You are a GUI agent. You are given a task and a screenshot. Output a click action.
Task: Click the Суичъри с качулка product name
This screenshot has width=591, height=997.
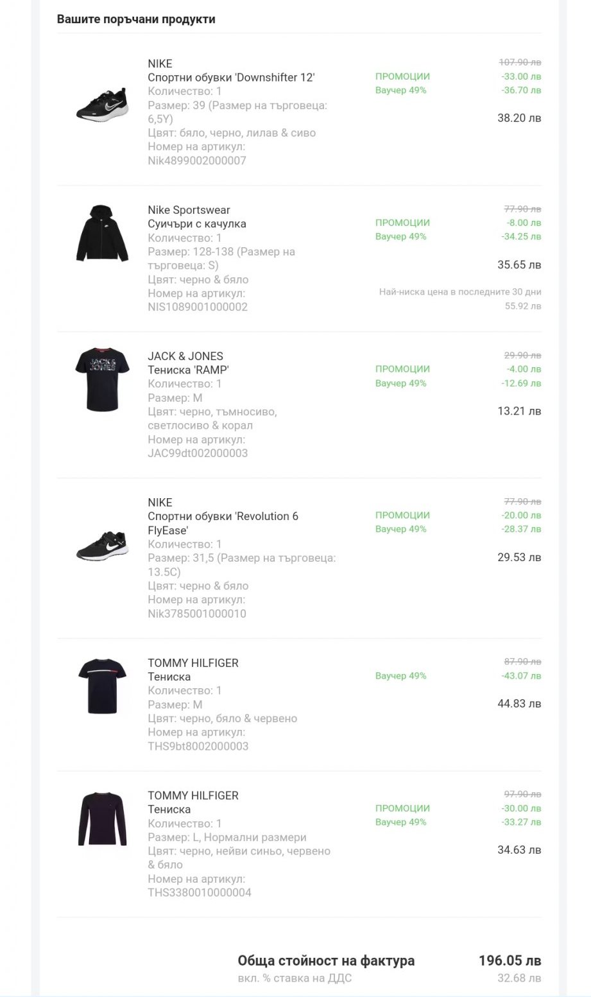197,224
